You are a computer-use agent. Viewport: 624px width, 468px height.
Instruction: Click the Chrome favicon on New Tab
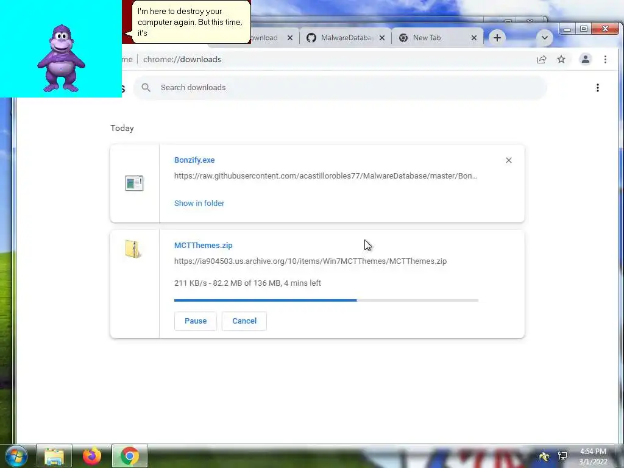(403, 38)
